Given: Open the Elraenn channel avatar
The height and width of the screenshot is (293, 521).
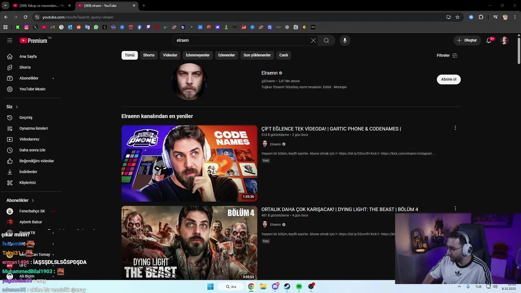Looking at the screenshot, I should point(189,81).
